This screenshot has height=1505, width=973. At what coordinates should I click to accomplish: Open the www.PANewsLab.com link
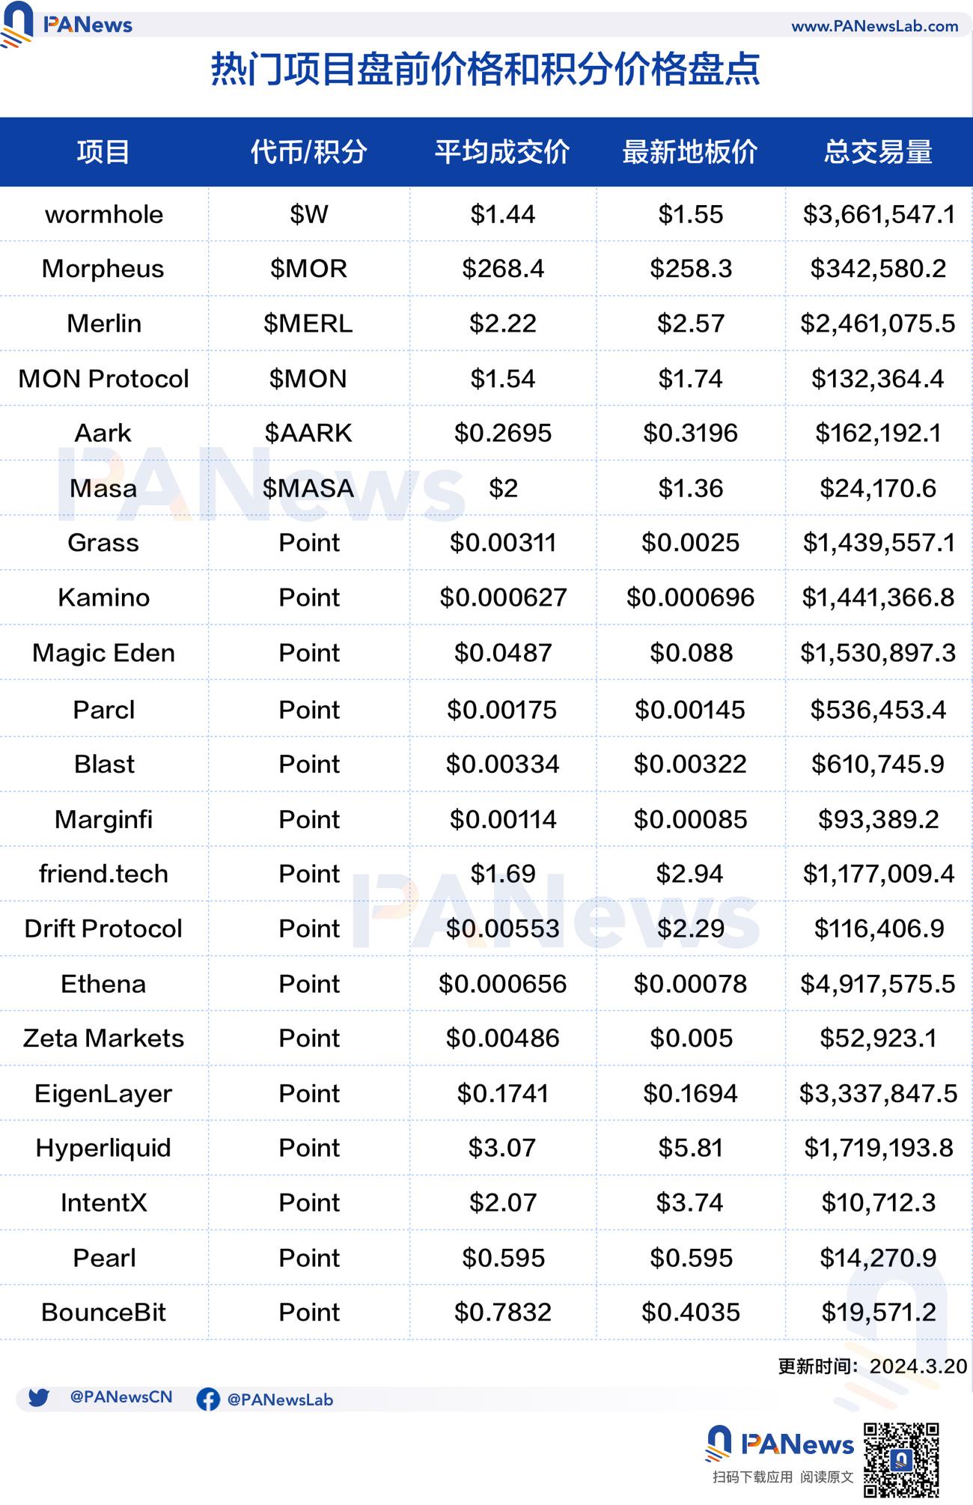click(x=874, y=26)
